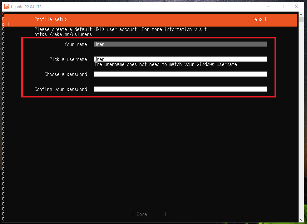The height and width of the screenshot is (224, 307).
Task: Open the Help button in header
Action: 256,19
